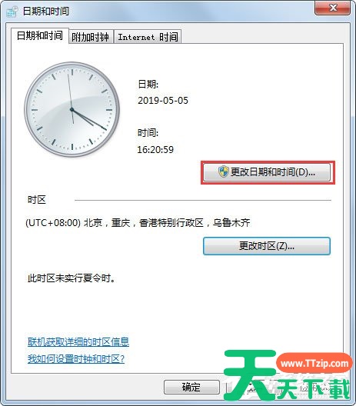Image resolution: width=356 pixels, height=406 pixels.
Task: Select the Internet 时间 tab
Action: [148, 37]
